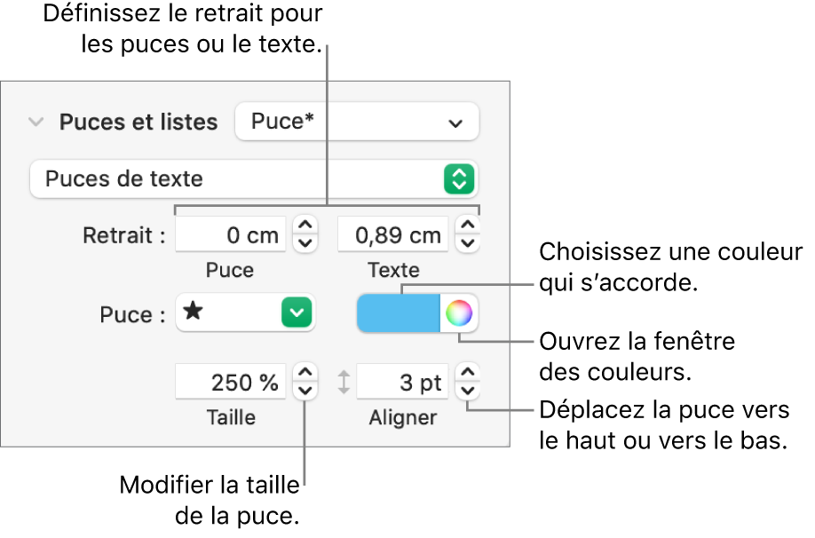The height and width of the screenshot is (538, 815).
Task: Open the Puces de texte popup menu
Action: point(254,178)
